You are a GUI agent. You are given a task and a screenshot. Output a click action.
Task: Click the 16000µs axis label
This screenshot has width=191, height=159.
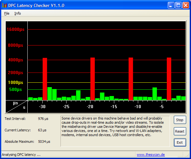coord(16,29)
